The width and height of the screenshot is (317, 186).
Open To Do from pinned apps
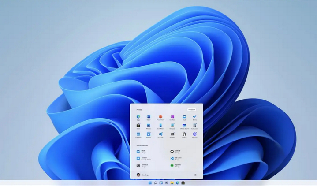point(195,118)
